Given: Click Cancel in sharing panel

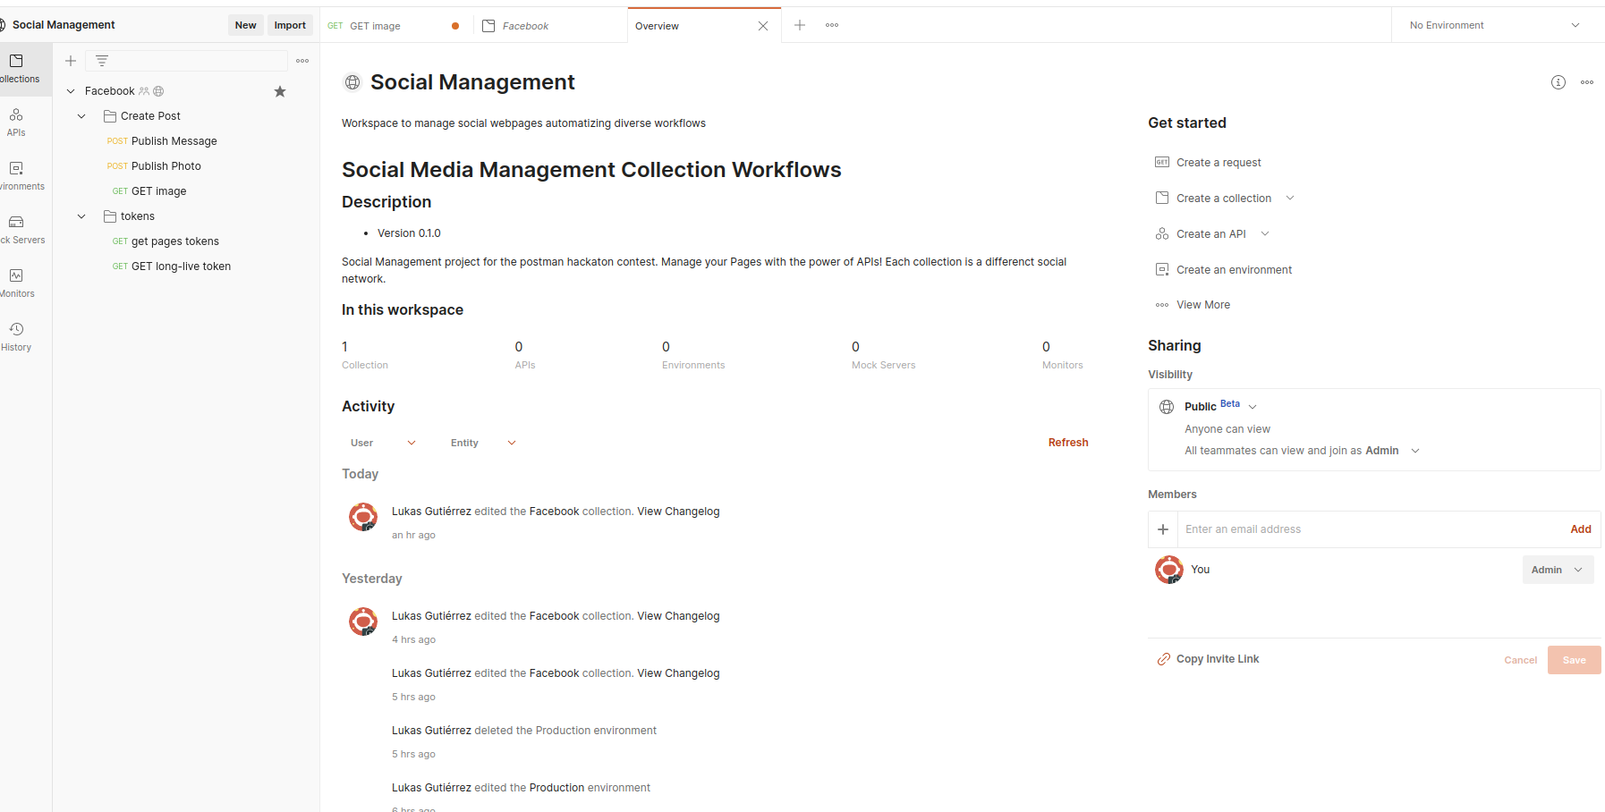Looking at the screenshot, I should 1520,660.
